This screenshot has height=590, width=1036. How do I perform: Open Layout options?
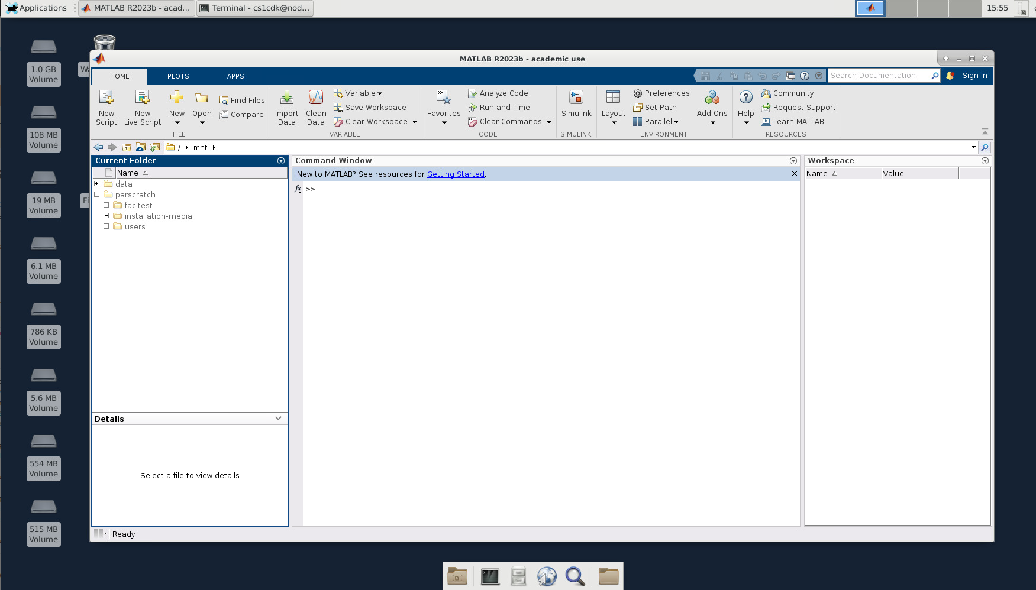pos(614,108)
